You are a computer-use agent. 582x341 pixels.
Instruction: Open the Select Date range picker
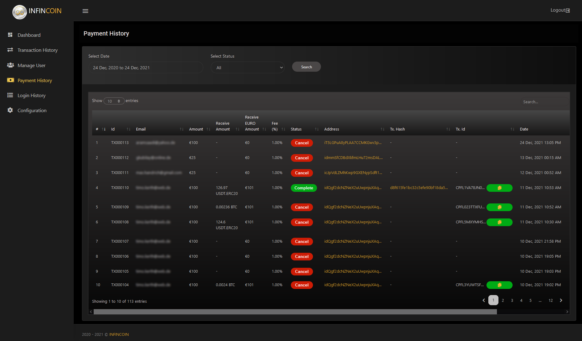pyautogui.click(x=146, y=68)
